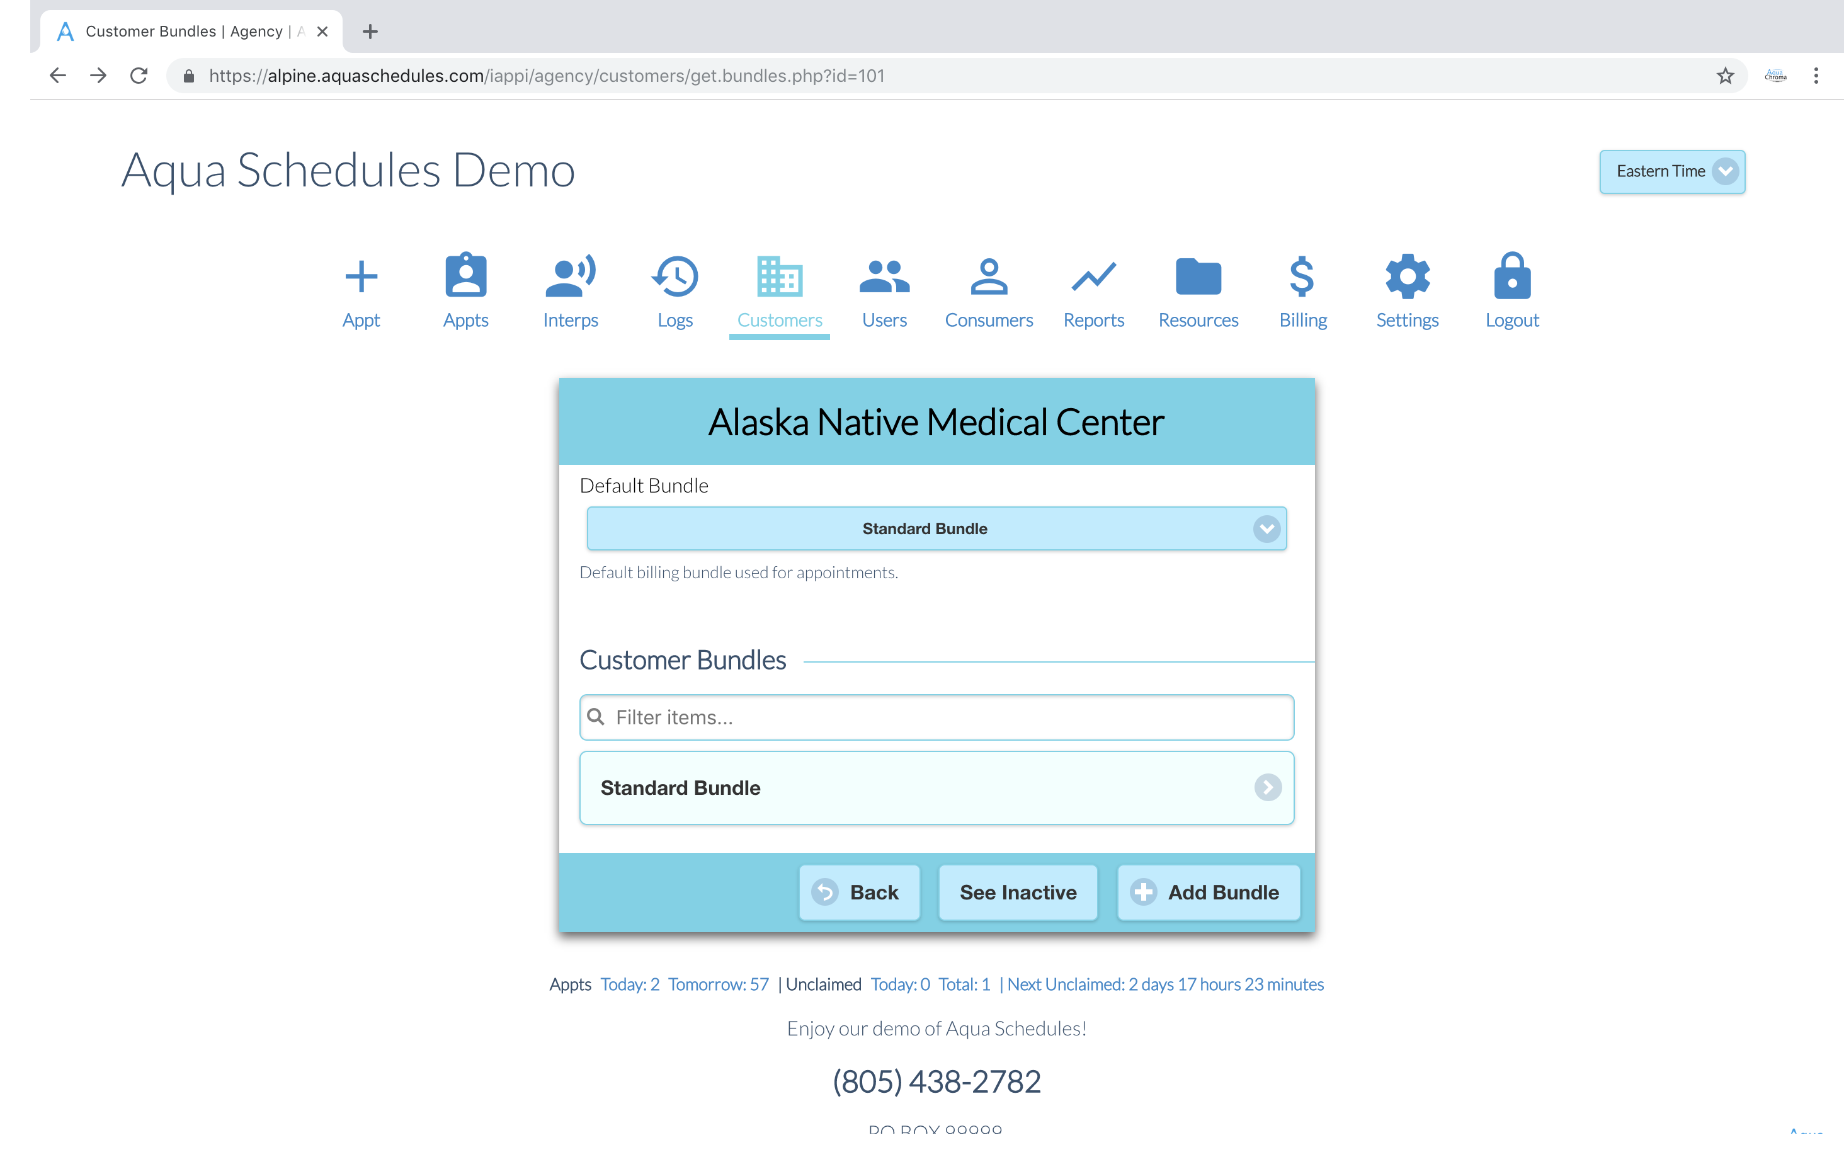Expand the Default Bundle dropdown
The height and width of the screenshot is (1169, 1844).
coord(936,528)
